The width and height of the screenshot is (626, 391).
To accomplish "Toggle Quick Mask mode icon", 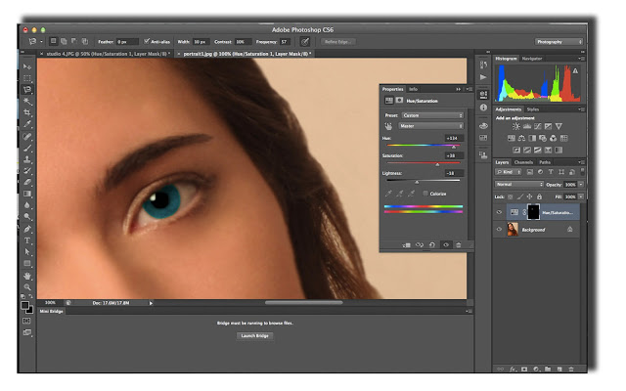I will (26, 321).
